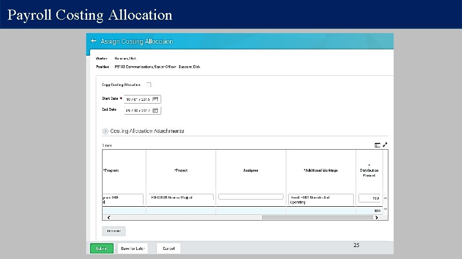Click the Project column header
The height and width of the screenshot is (259, 462).
coord(181,170)
